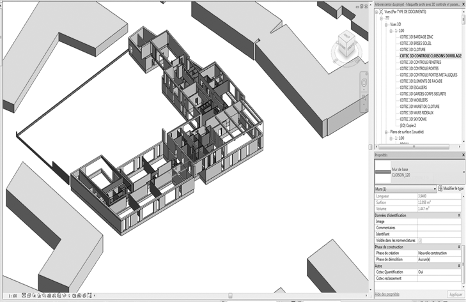Click the Mur de base type preview

tap(385, 171)
